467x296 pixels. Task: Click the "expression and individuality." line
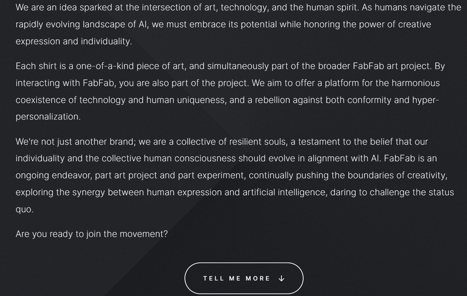point(74,42)
